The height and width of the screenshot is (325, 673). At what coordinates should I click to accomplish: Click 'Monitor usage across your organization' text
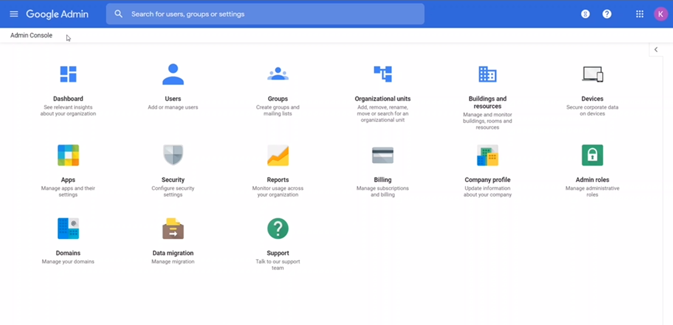[x=278, y=191]
